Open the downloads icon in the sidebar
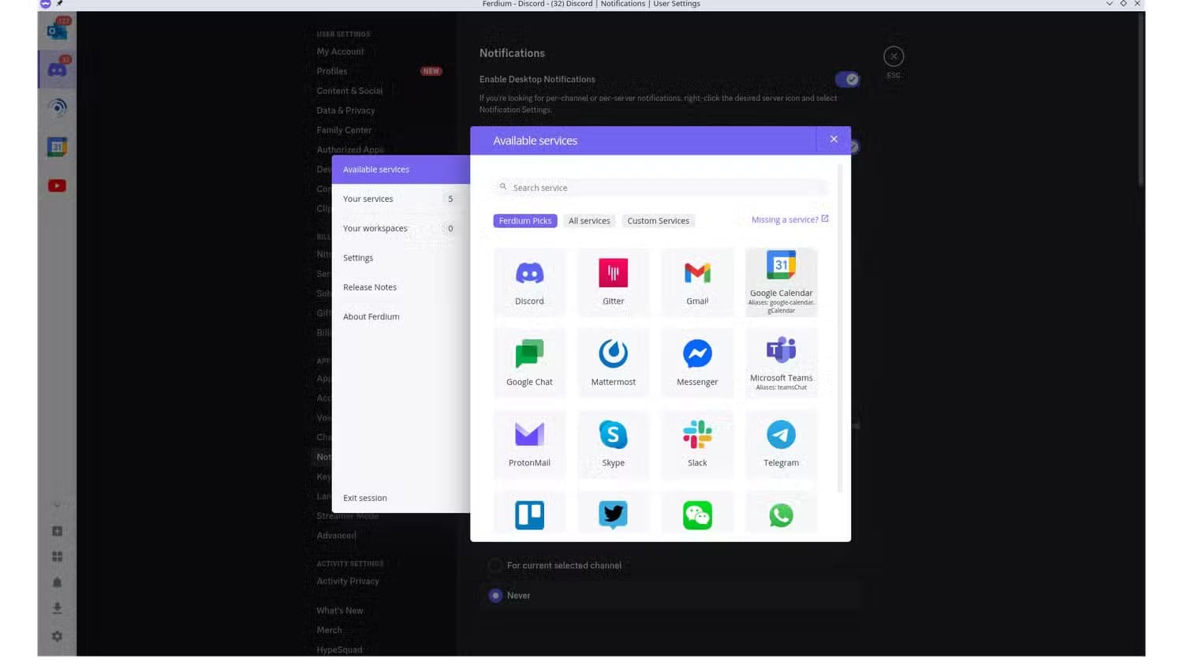The image size is (1183, 666). click(57, 608)
